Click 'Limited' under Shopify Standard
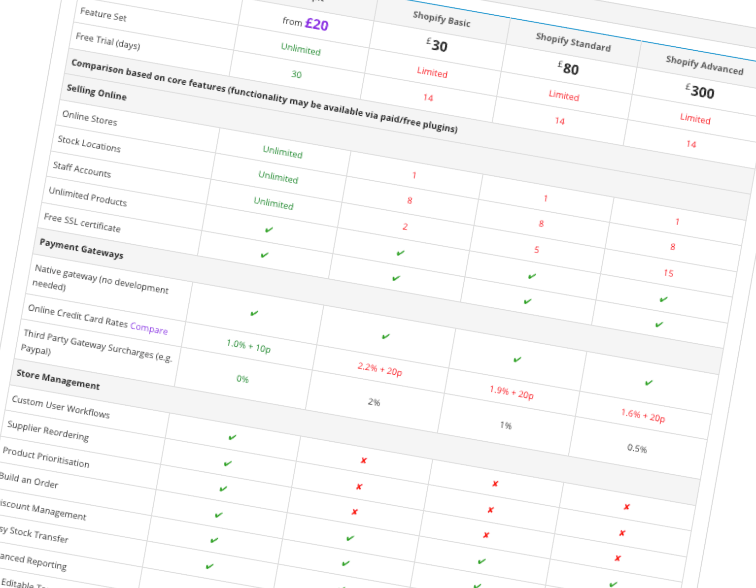The height and width of the screenshot is (588, 756). [564, 95]
